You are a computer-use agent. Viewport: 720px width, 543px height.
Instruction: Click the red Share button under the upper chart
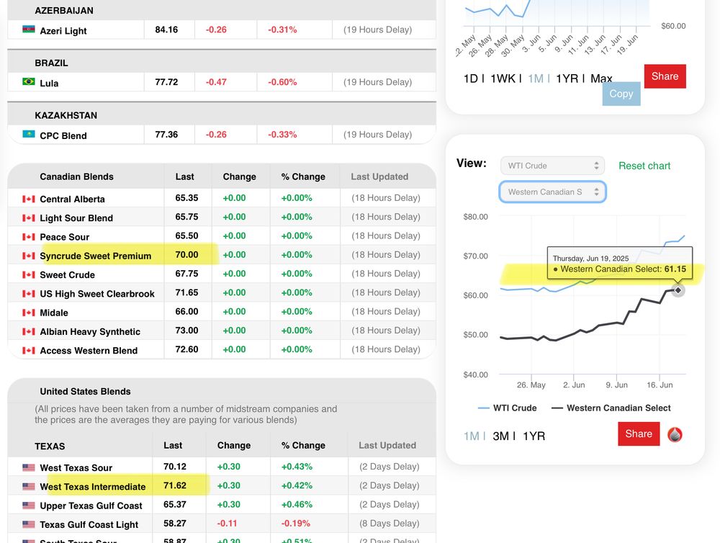click(665, 76)
